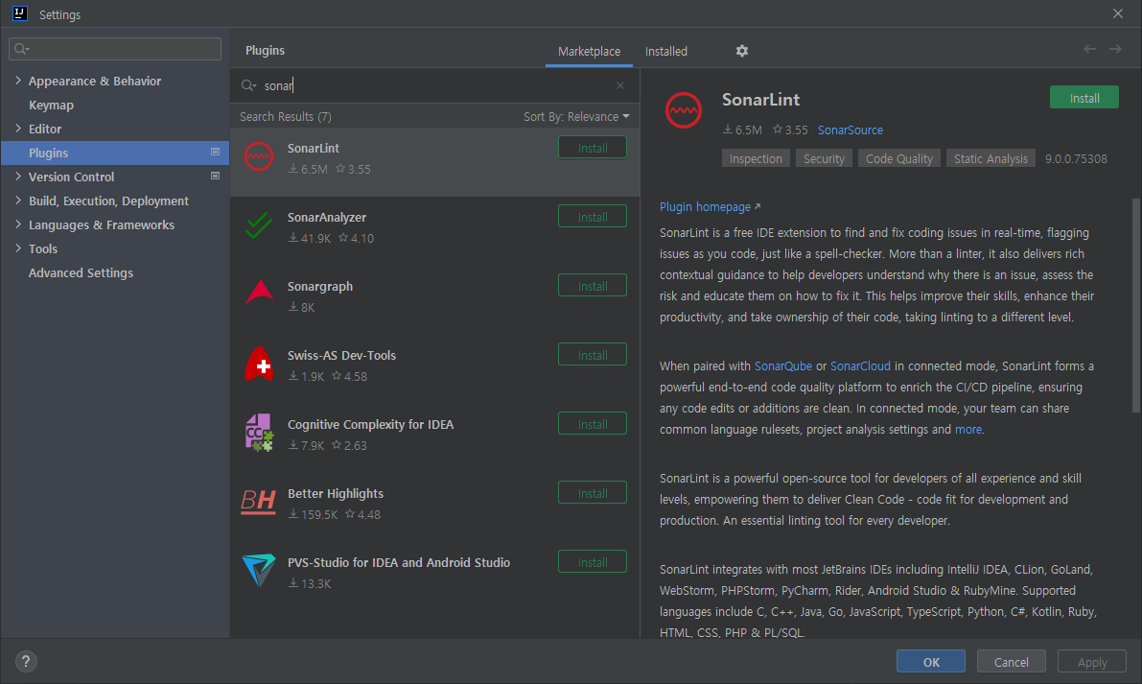Click the badge icon next to Plugins entry
The height and width of the screenshot is (684, 1142).
[216, 152]
